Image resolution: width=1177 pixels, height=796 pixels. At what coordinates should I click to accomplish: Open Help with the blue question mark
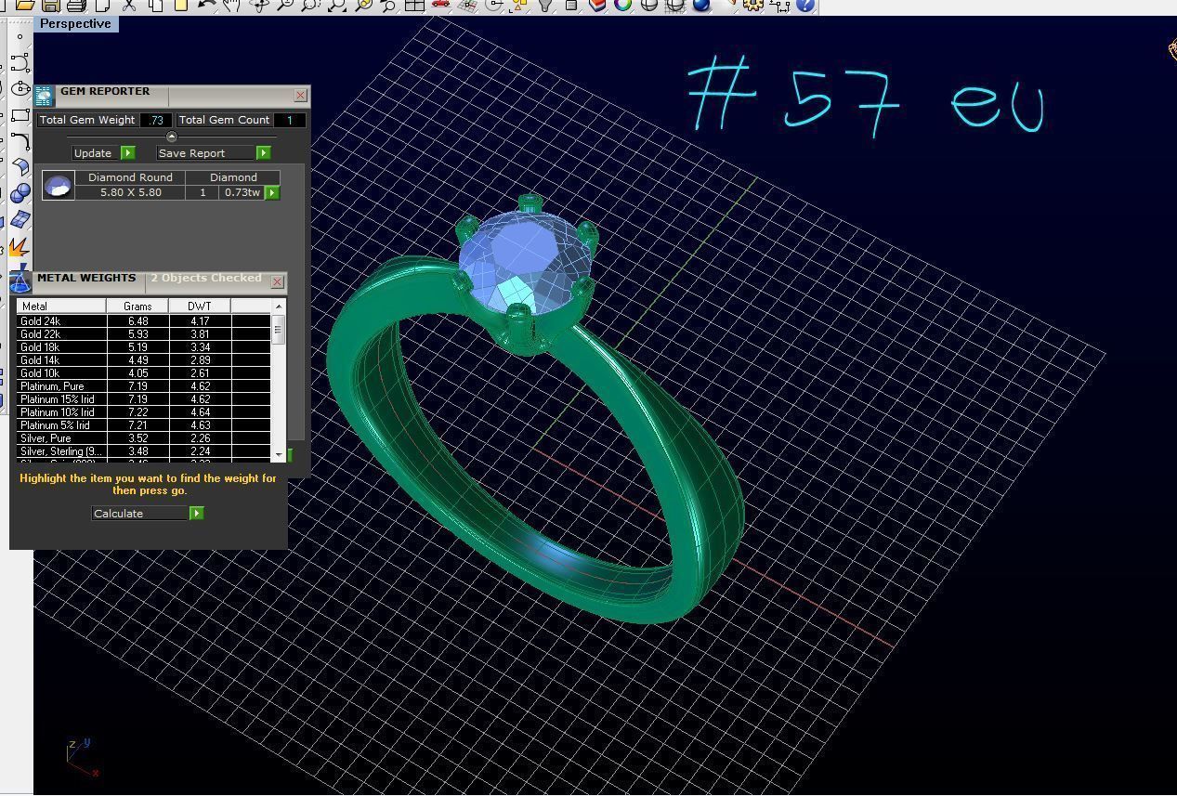pos(805,5)
